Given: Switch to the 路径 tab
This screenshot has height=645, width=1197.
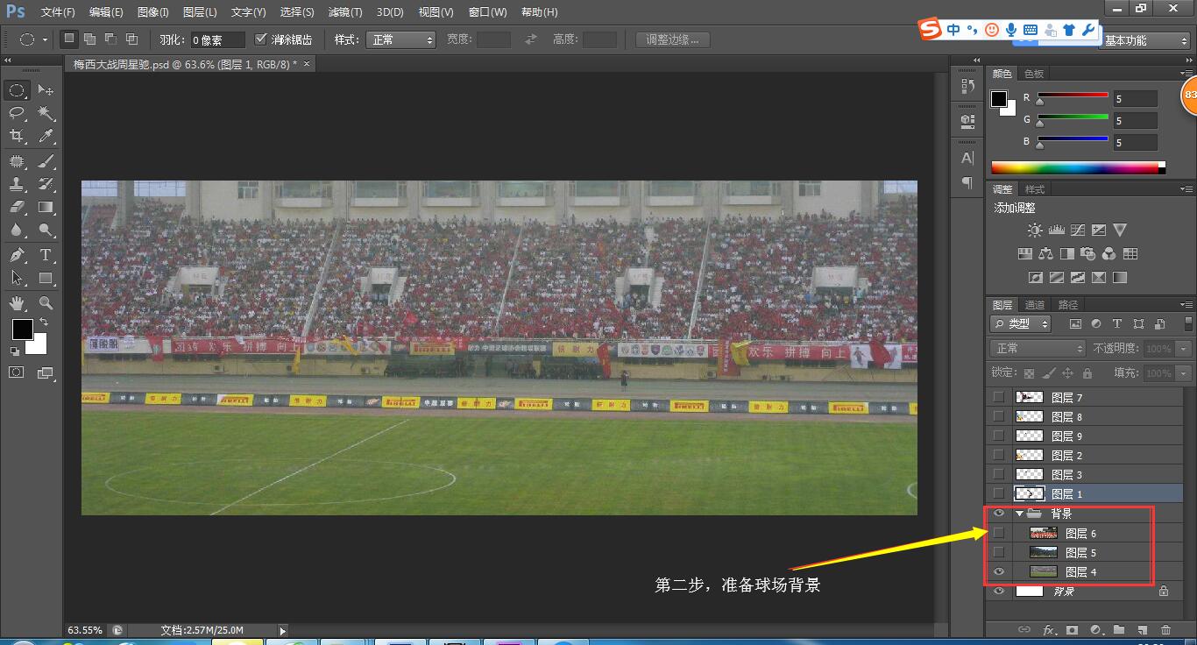Looking at the screenshot, I should click(1068, 305).
